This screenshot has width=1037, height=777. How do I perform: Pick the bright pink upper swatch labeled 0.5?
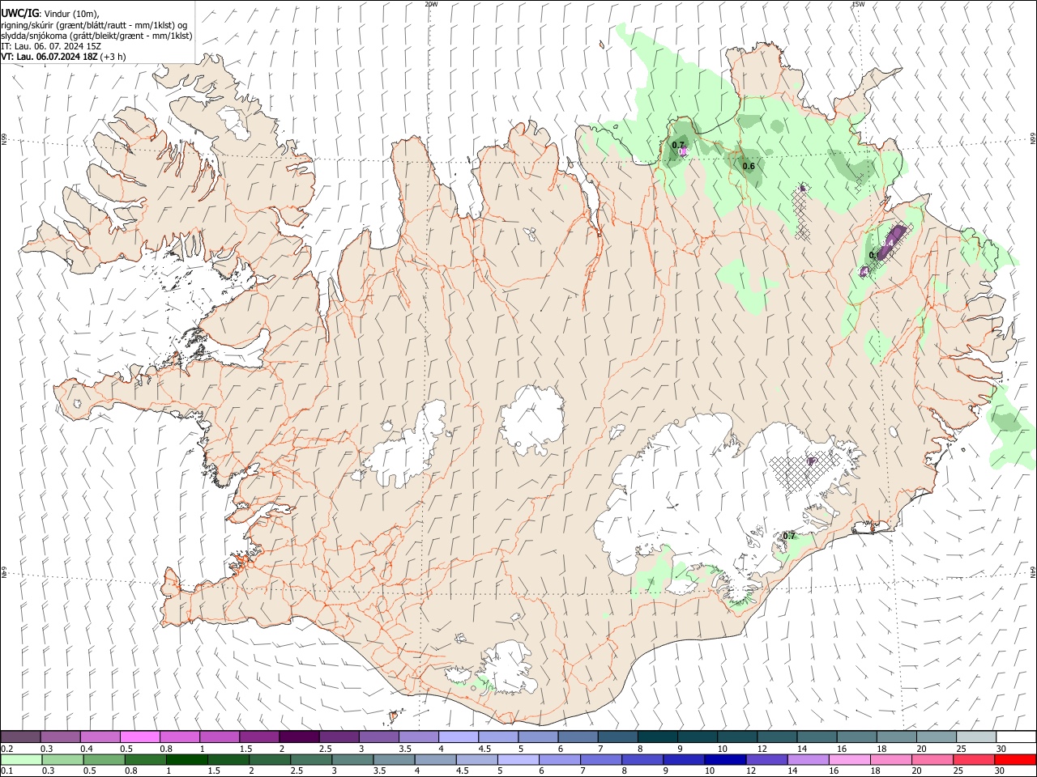[140, 737]
